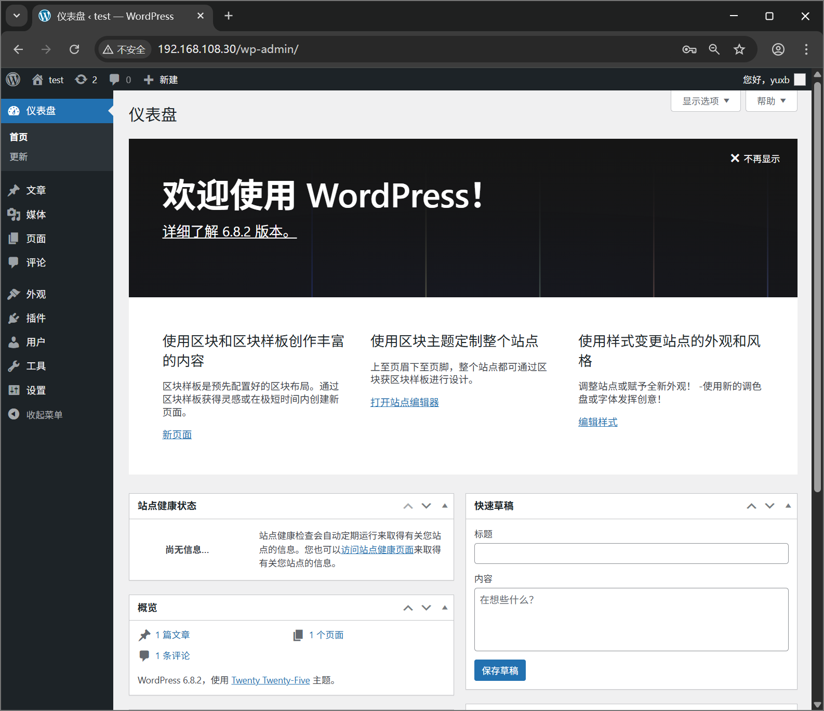824x711 pixels.
Task: Open the 页面 pages menu
Action: (57, 239)
